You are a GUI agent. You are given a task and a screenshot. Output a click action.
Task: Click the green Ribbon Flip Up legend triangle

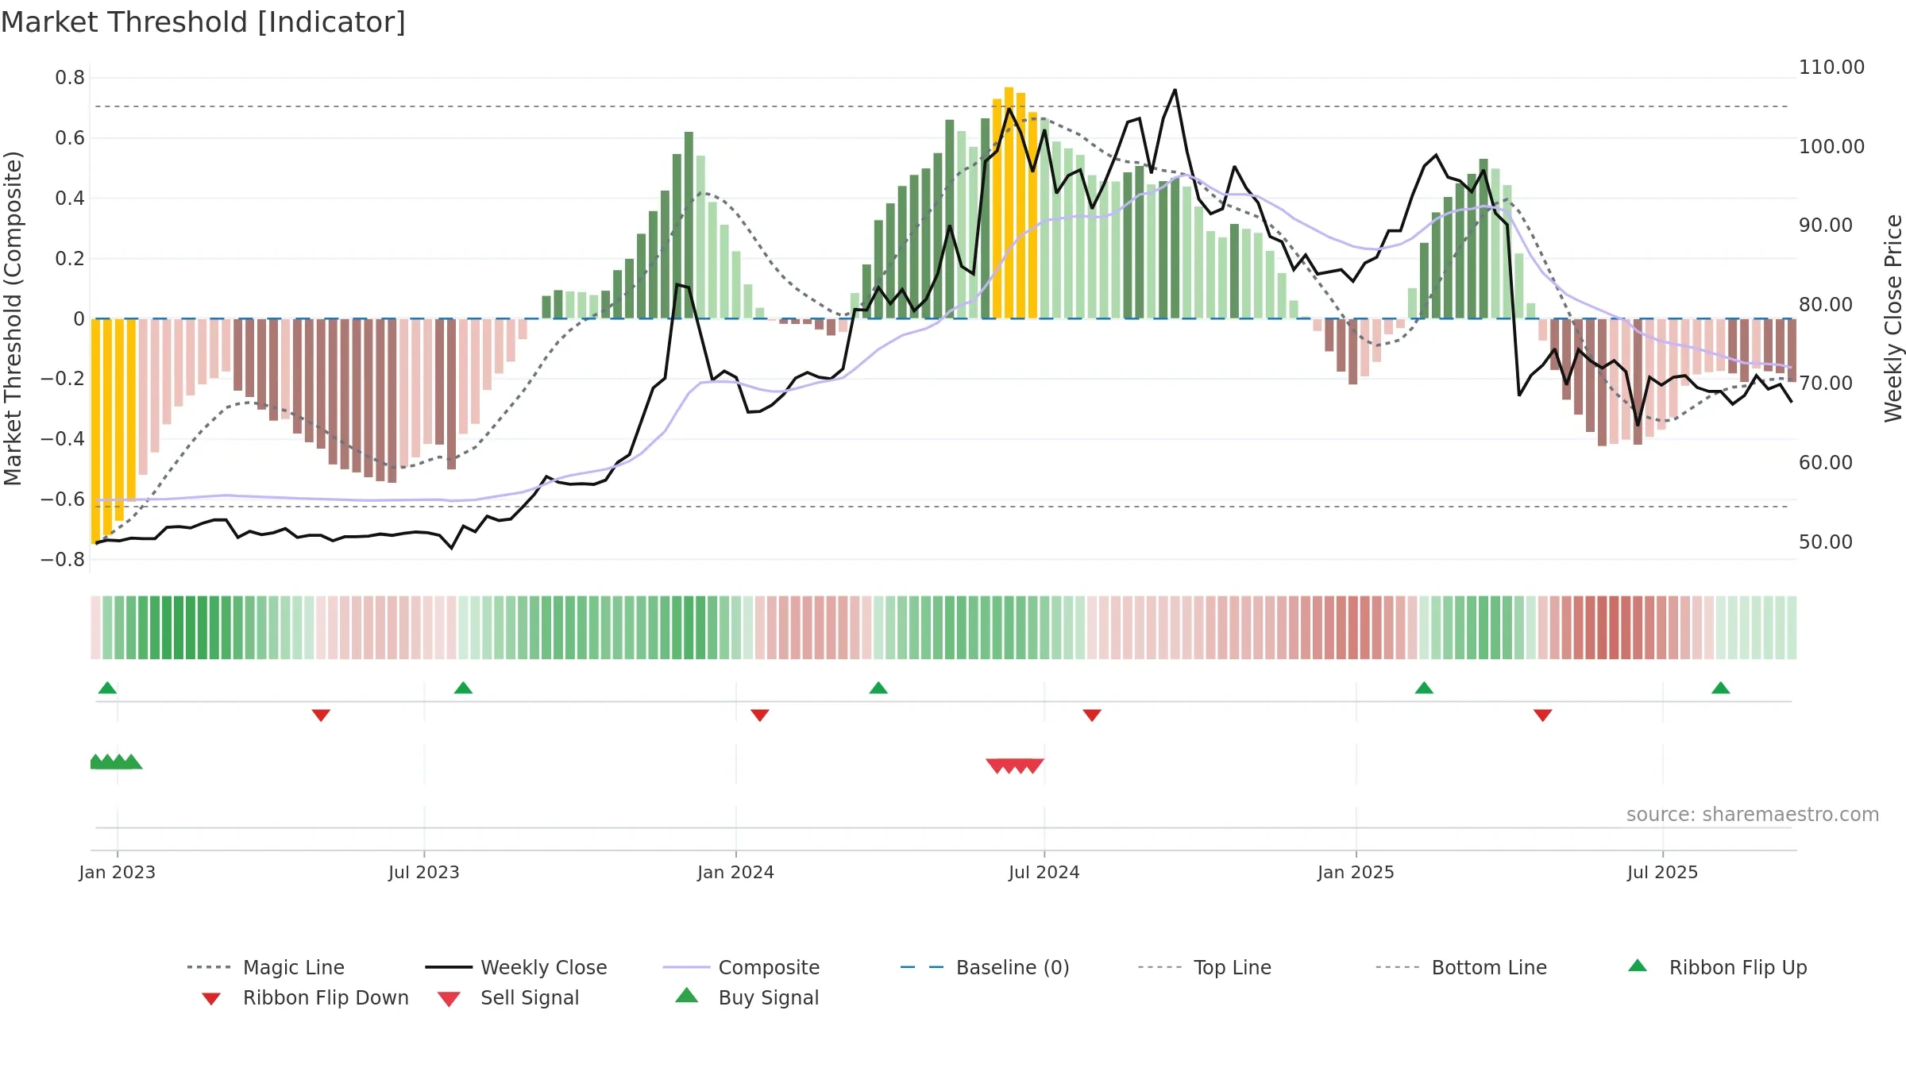1638,966
